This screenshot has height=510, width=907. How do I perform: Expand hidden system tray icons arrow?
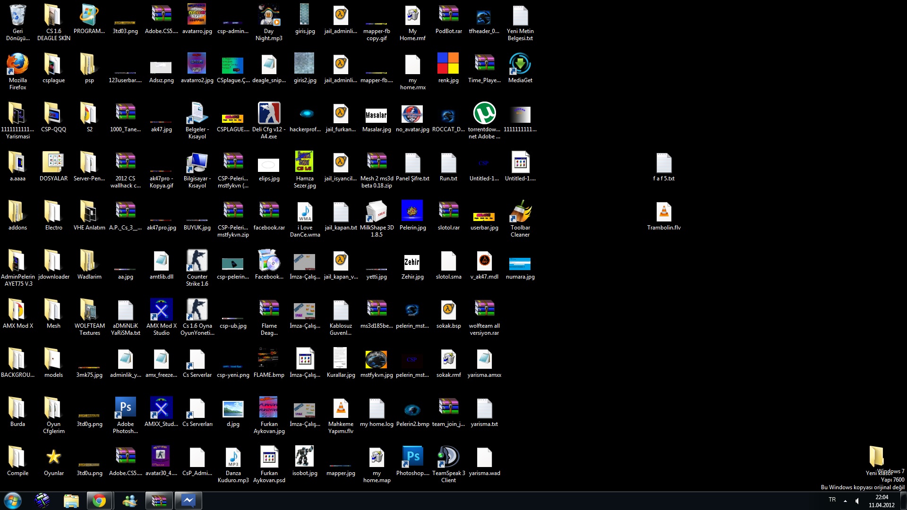point(845,501)
